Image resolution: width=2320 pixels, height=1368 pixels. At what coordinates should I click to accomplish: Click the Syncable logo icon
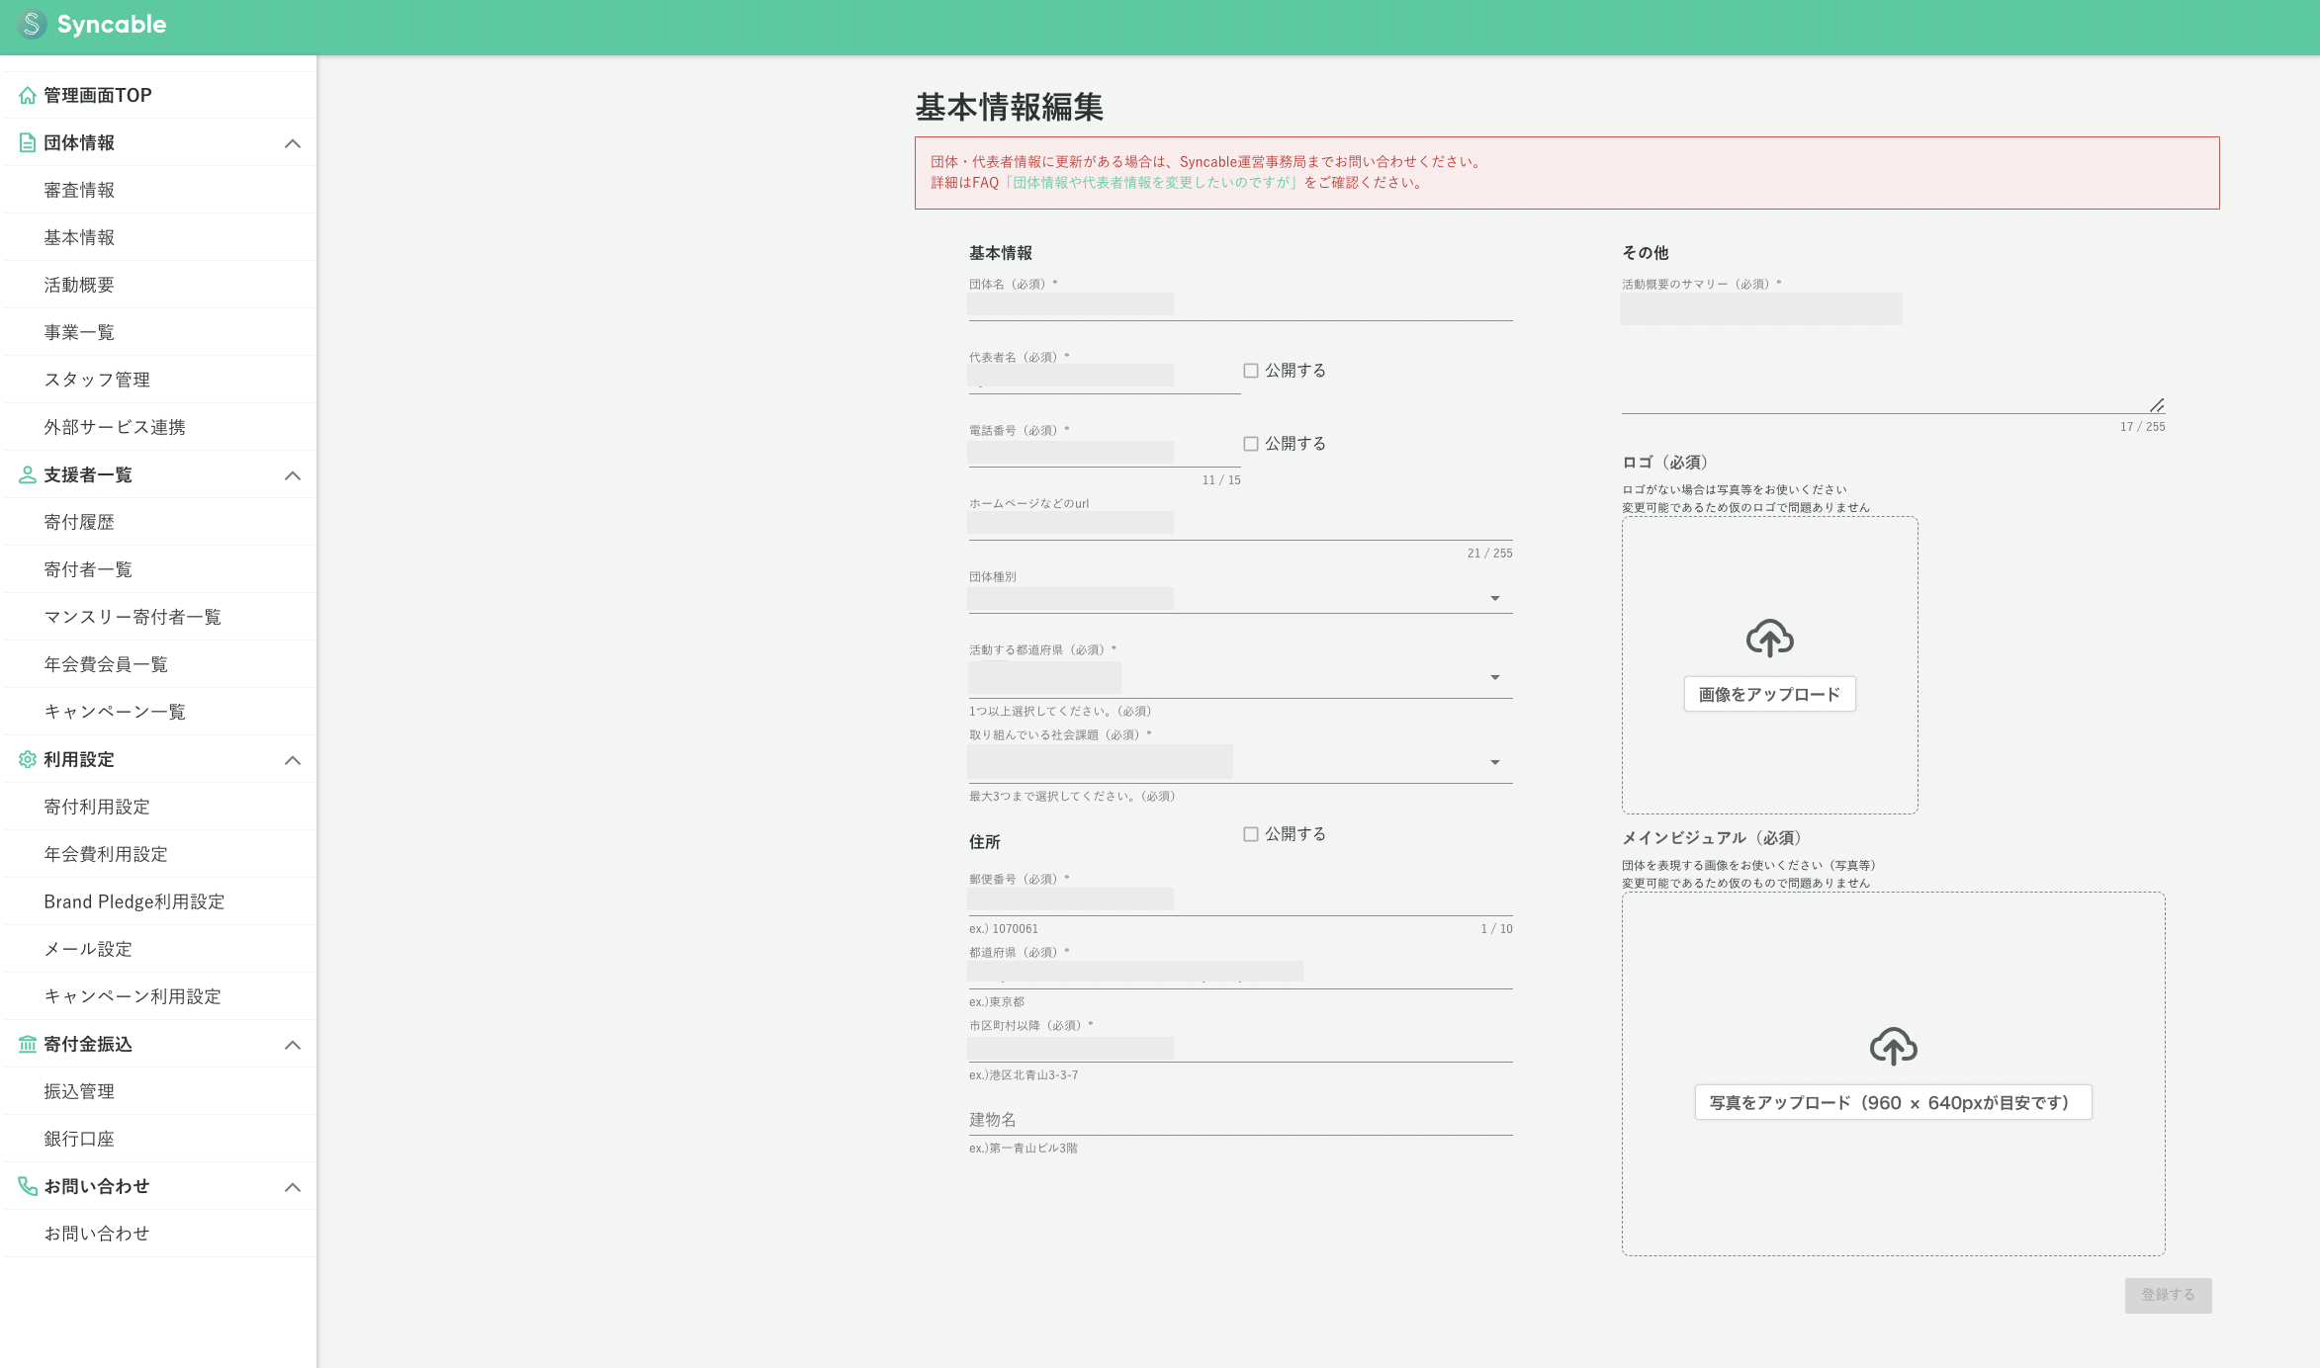32,25
